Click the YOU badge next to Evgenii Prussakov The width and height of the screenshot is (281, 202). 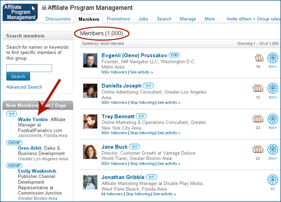[174, 55]
